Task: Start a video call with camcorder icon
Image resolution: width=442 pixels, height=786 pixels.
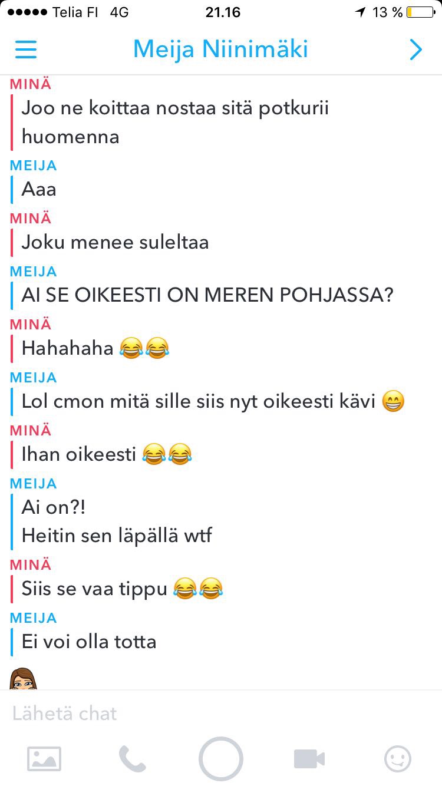Action: tap(309, 759)
